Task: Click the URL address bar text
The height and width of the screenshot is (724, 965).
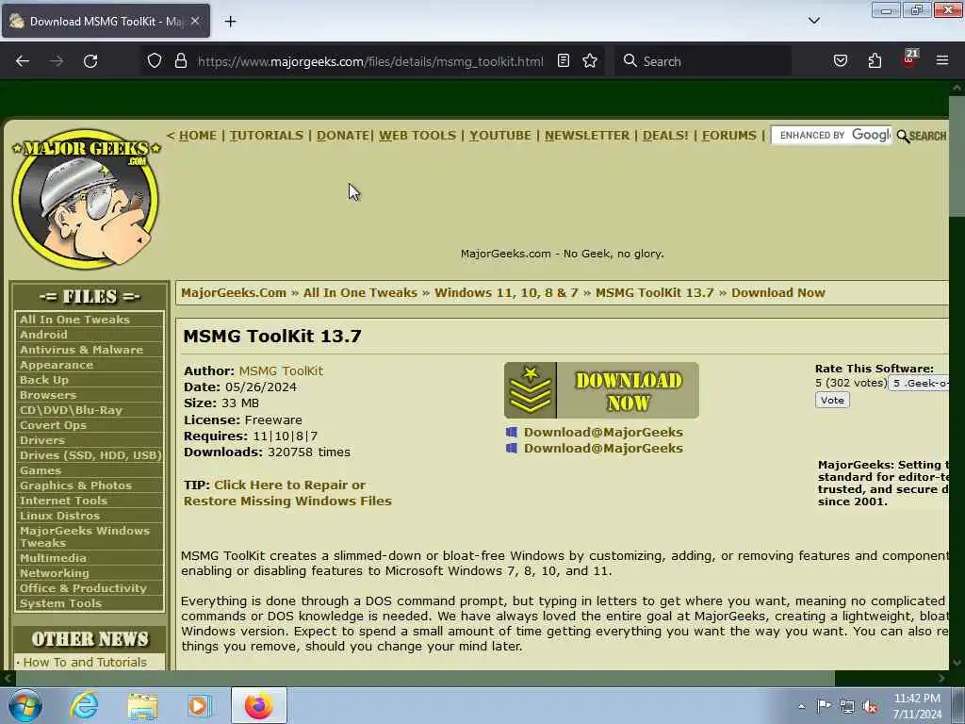Action: [x=370, y=61]
